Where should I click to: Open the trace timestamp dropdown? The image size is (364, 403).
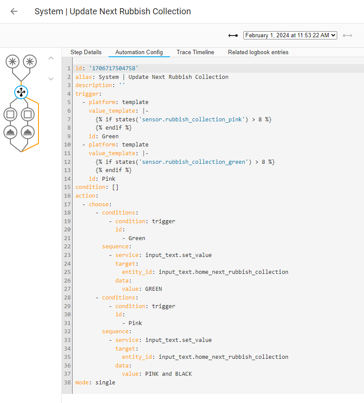(290, 36)
